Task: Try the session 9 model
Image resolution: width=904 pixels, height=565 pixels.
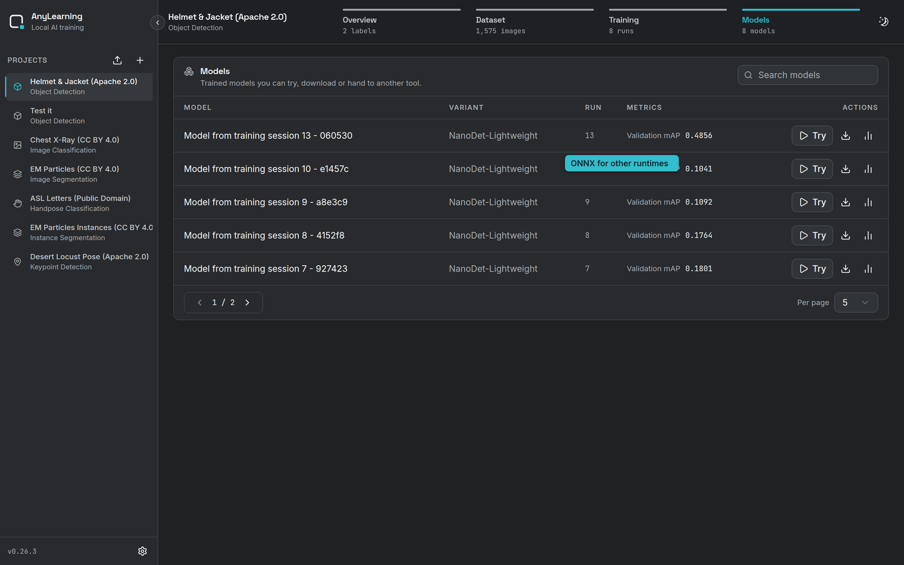Action: 812,202
